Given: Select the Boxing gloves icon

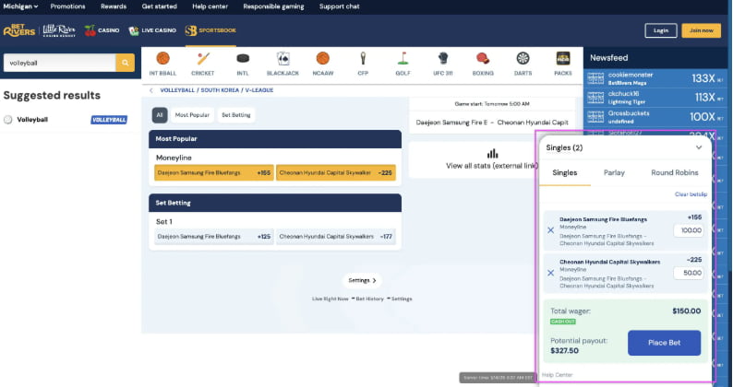Looking at the screenshot, I should pos(483,58).
